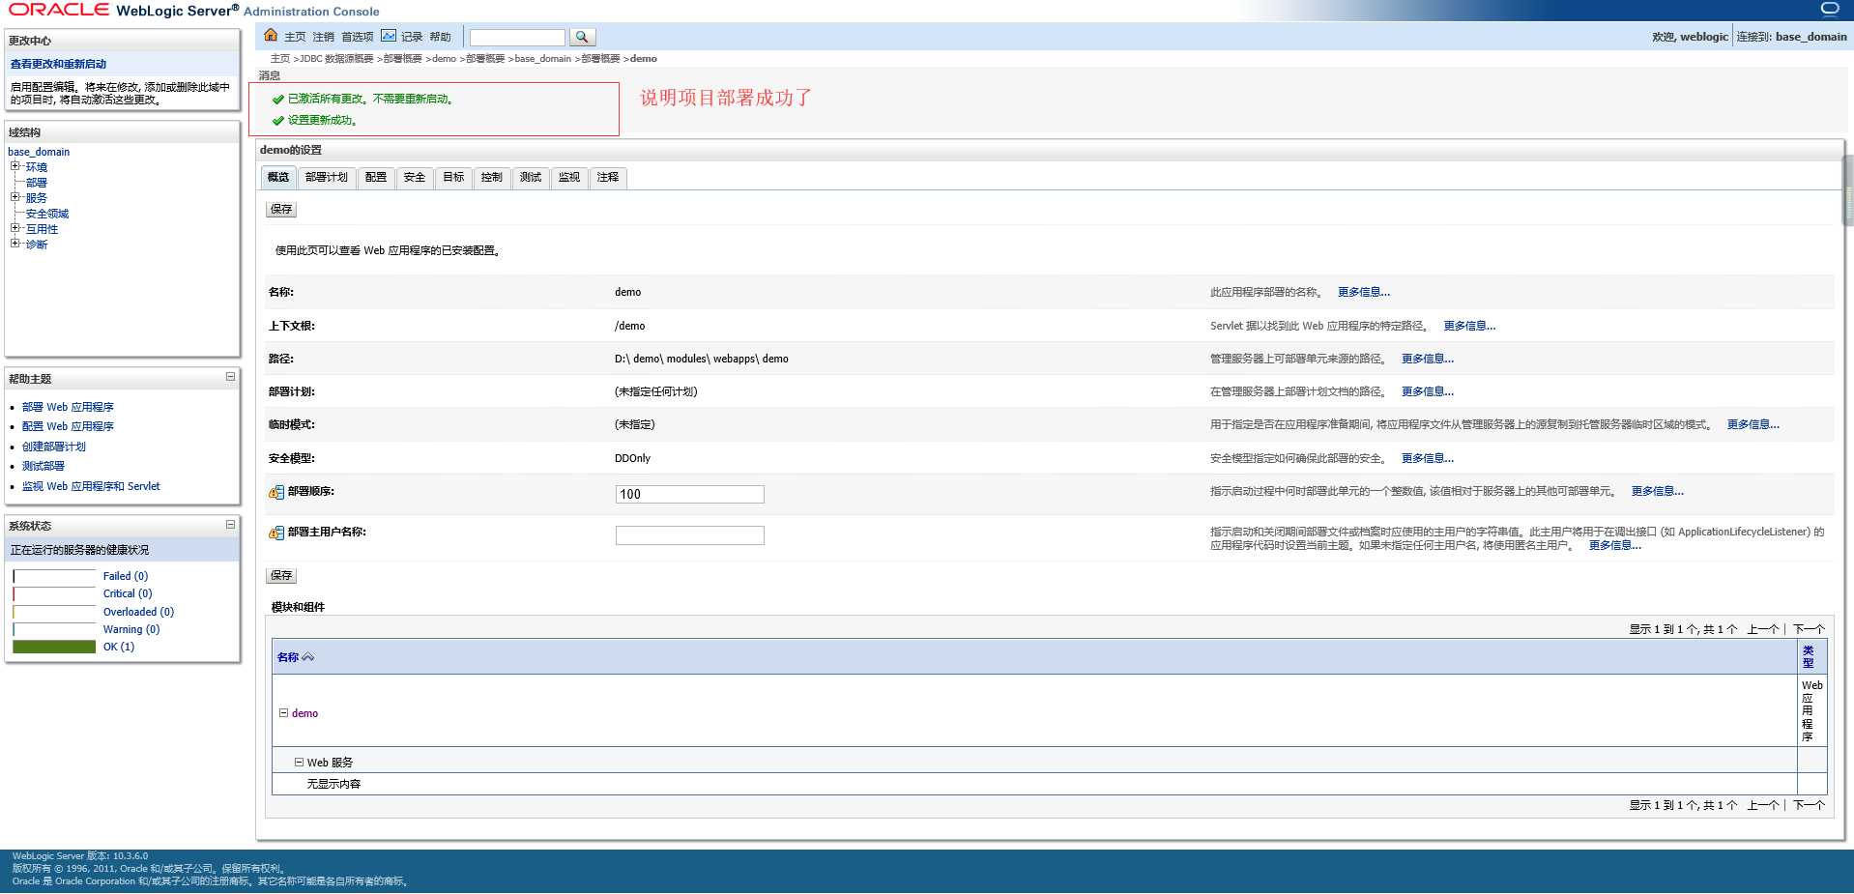1854x894 pixels.
Task: Click the green OK health bar
Action: pos(54,647)
